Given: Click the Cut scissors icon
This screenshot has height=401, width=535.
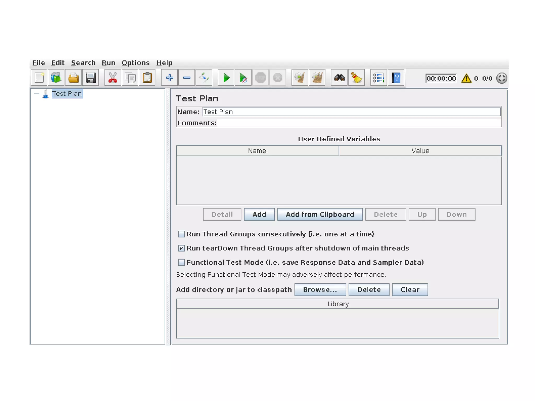Looking at the screenshot, I should point(113,78).
